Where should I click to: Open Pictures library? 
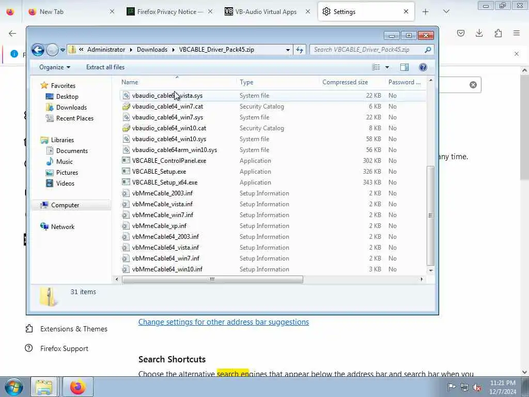pos(67,173)
